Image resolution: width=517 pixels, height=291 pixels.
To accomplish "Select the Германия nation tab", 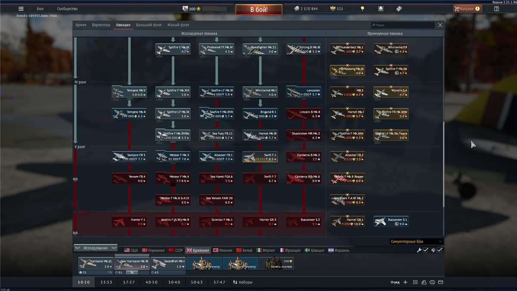I will pos(154,250).
